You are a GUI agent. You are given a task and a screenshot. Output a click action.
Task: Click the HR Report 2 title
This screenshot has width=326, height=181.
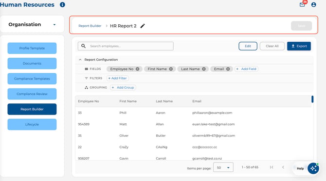(x=123, y=26)
